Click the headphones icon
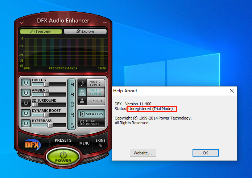 coord(82,122)
